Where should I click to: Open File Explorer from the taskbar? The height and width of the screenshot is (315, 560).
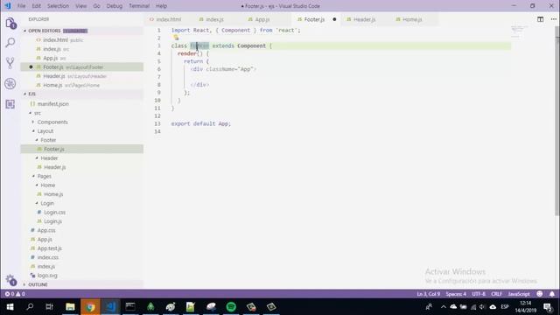(70, 307)
